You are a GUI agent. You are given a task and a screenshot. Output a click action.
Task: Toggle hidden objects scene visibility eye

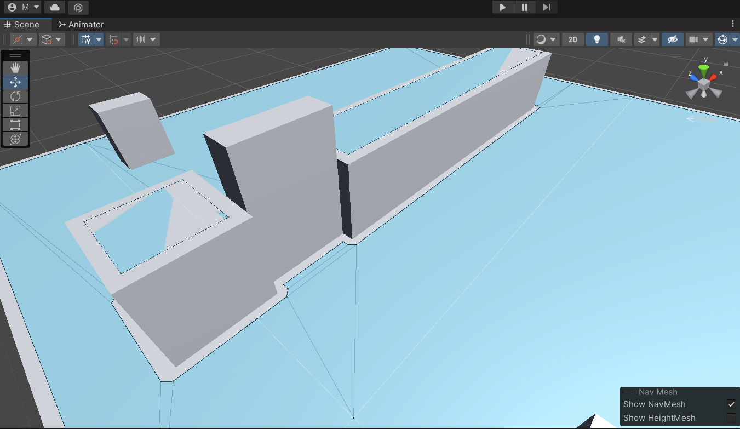[x=673, y=39]
